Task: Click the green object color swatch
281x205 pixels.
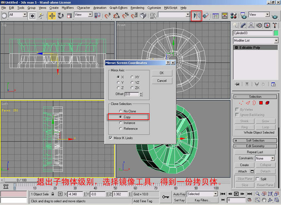Action: (276, 33)
